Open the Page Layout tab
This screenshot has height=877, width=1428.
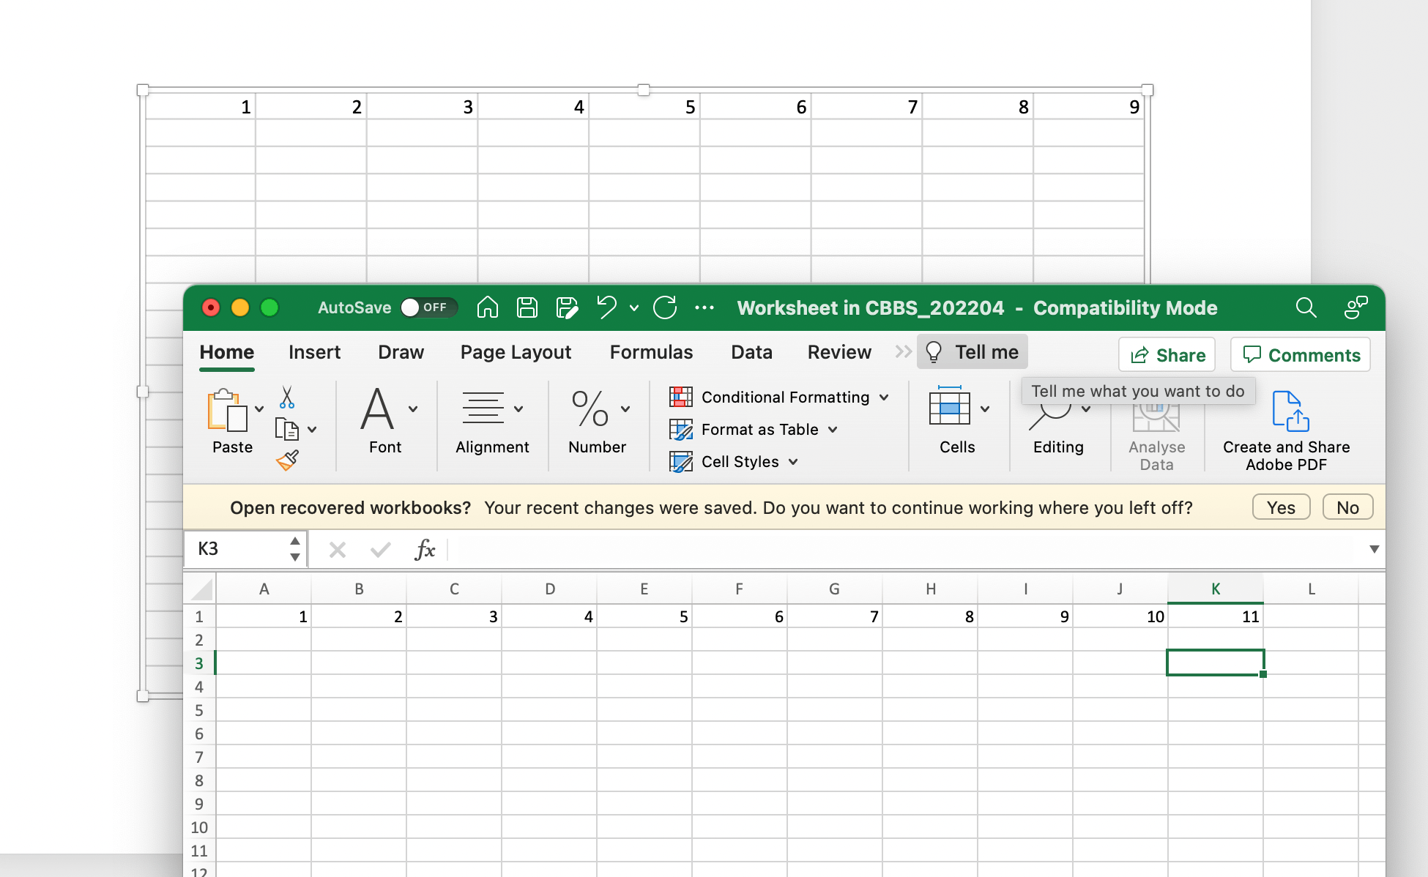pos(516,352)
